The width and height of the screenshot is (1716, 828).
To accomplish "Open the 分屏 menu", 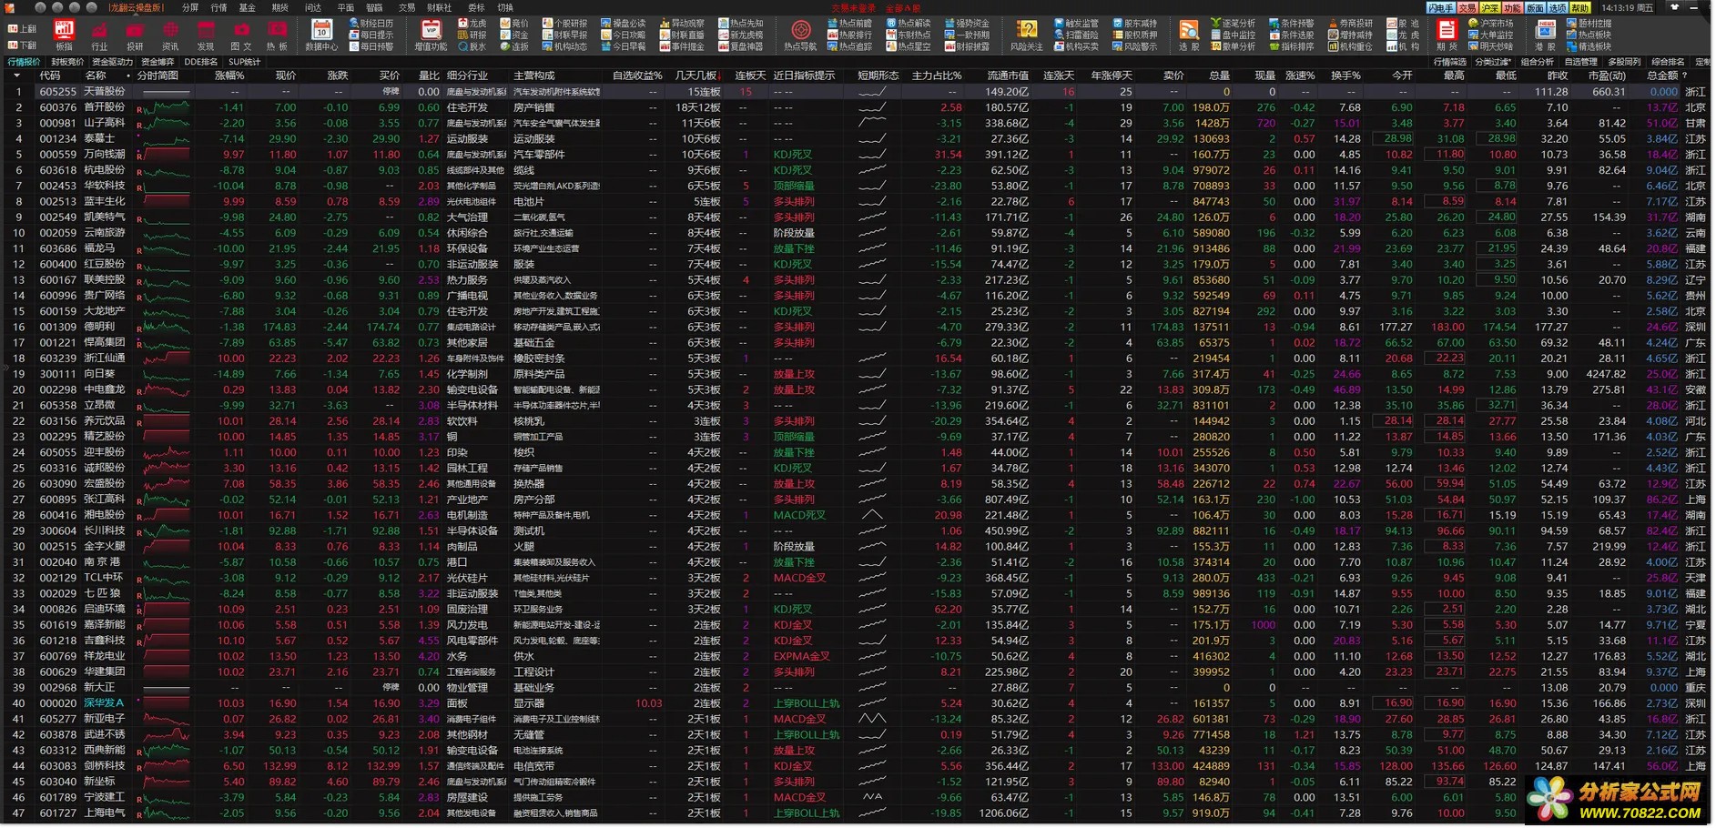I will (190, 7).
